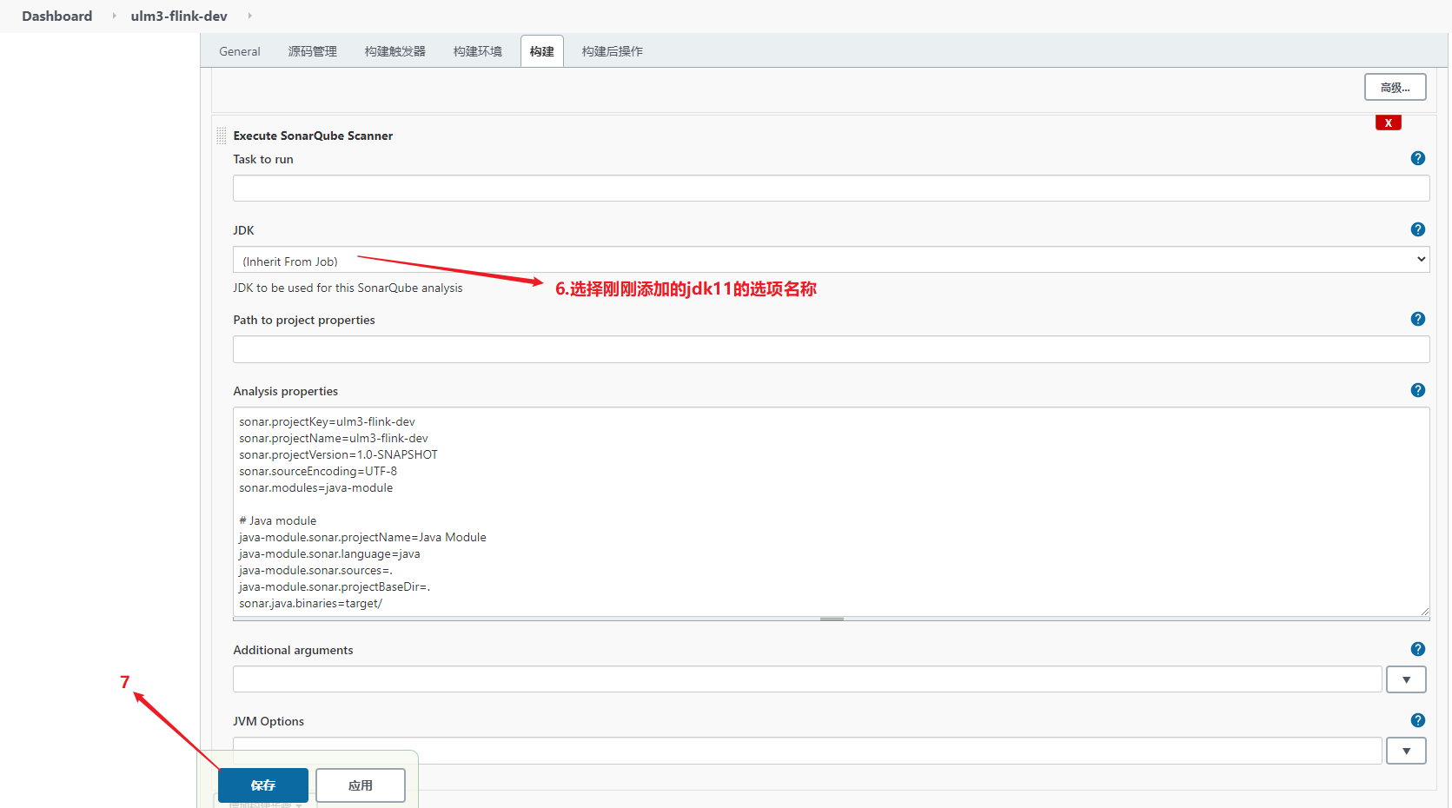The height and width of the screenshot is (808, 1452).
Task: Switch to the General tab
Action: pos(240,51)
